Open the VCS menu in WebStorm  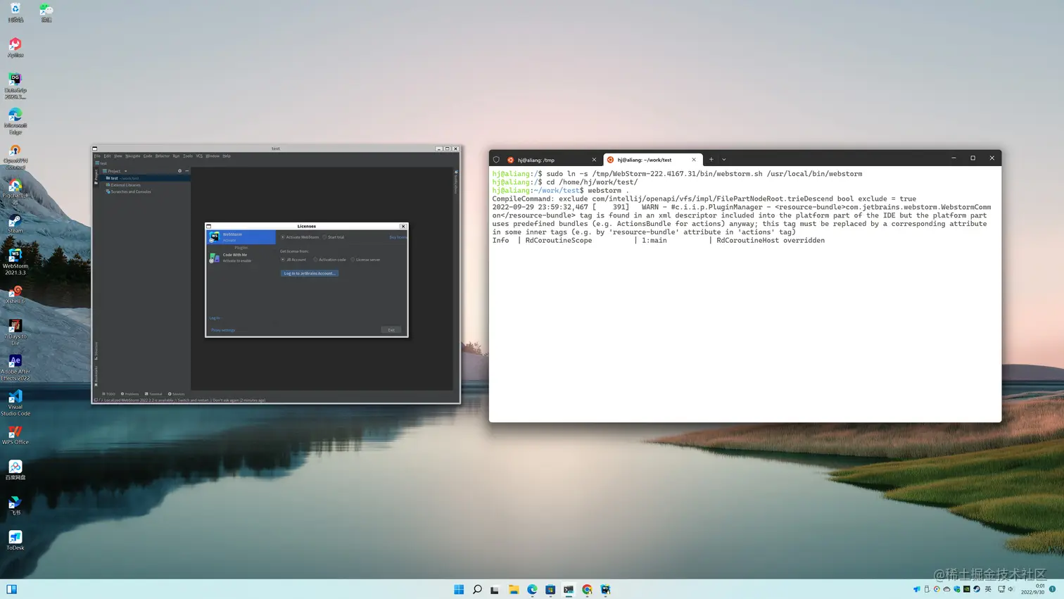(x=199, y=156)
